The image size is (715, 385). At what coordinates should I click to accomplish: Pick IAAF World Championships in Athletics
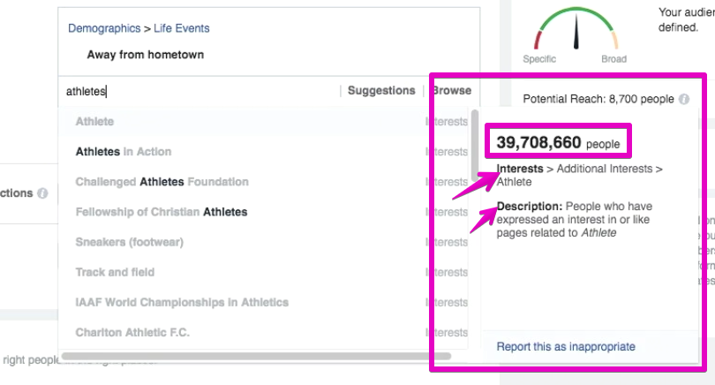coord(266,302)
